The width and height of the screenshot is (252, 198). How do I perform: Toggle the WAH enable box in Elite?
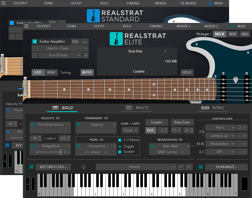tap(233, 26)
